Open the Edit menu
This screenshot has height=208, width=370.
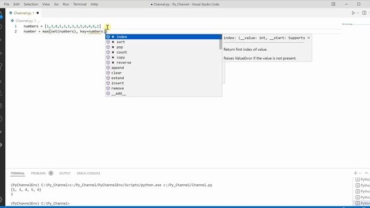[x=17, y=4]
